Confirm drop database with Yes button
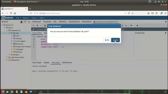The image size is (168, 94). coord(115,40)
